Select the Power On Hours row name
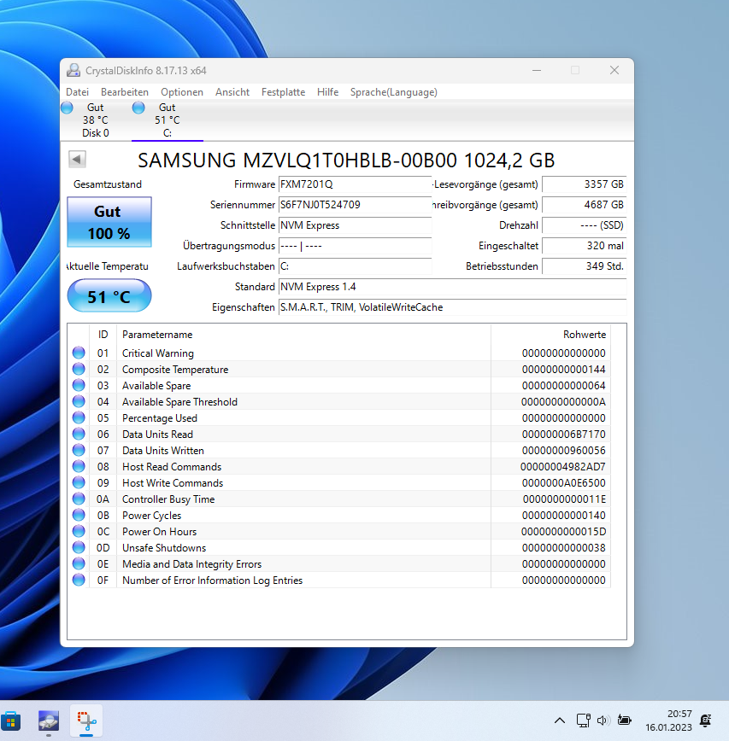This screenshot has width=729, height=741. pos(160,532)
